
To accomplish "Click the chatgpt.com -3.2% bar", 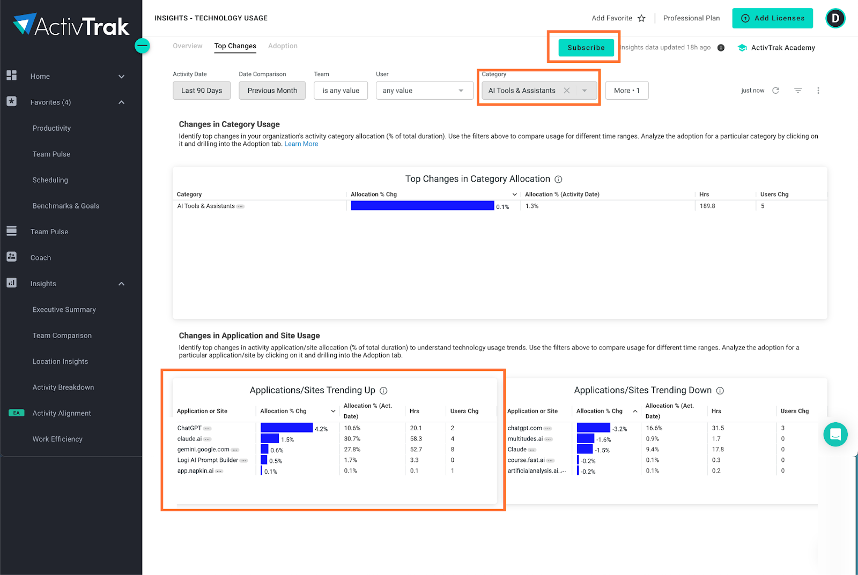I will 594,428.
